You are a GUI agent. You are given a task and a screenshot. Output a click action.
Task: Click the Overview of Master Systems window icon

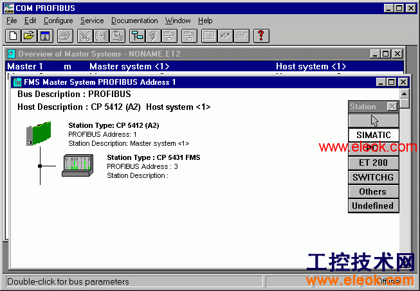12,54
